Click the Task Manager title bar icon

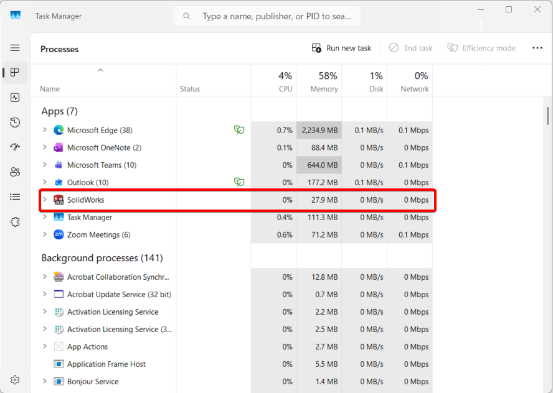click(15, 15)
